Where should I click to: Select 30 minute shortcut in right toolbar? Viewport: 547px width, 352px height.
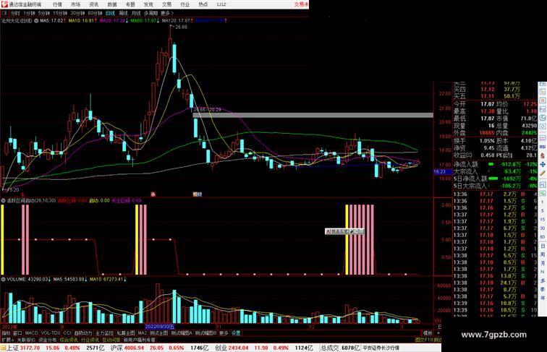543,228
